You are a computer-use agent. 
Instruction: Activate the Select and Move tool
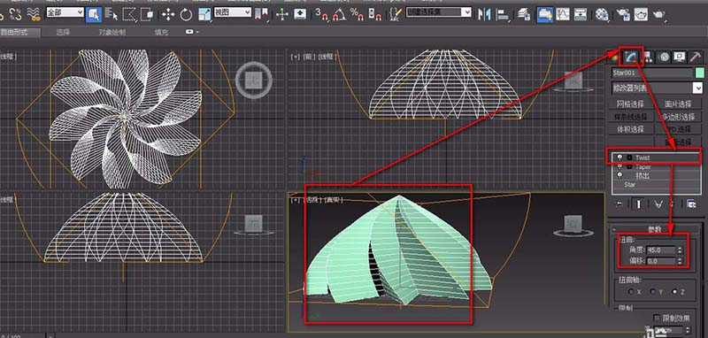tap(168, 14)
